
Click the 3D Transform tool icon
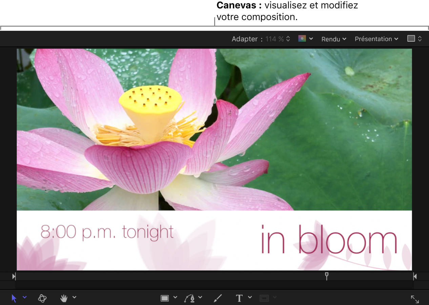pyautogui.click(x=42, y=298)
